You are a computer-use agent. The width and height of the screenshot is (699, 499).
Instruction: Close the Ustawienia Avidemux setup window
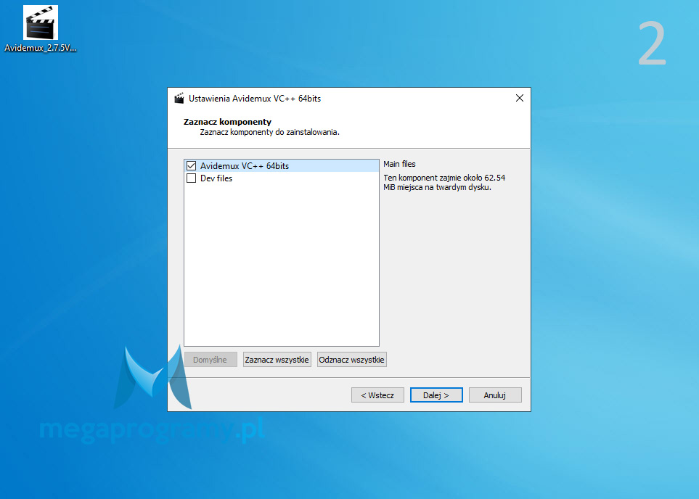click(x=519, y=99)
